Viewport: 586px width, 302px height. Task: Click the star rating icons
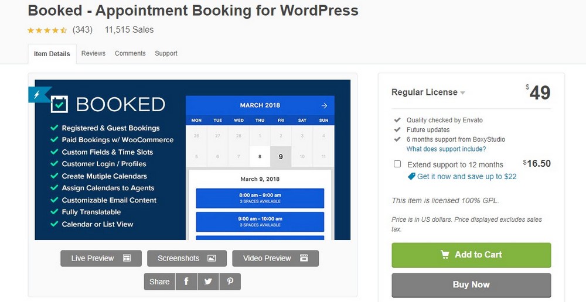pyautogui.click(x=47, y=30)
